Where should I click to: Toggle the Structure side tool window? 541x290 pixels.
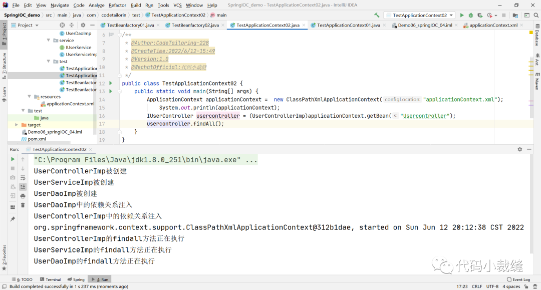click(x=4, y=66)
